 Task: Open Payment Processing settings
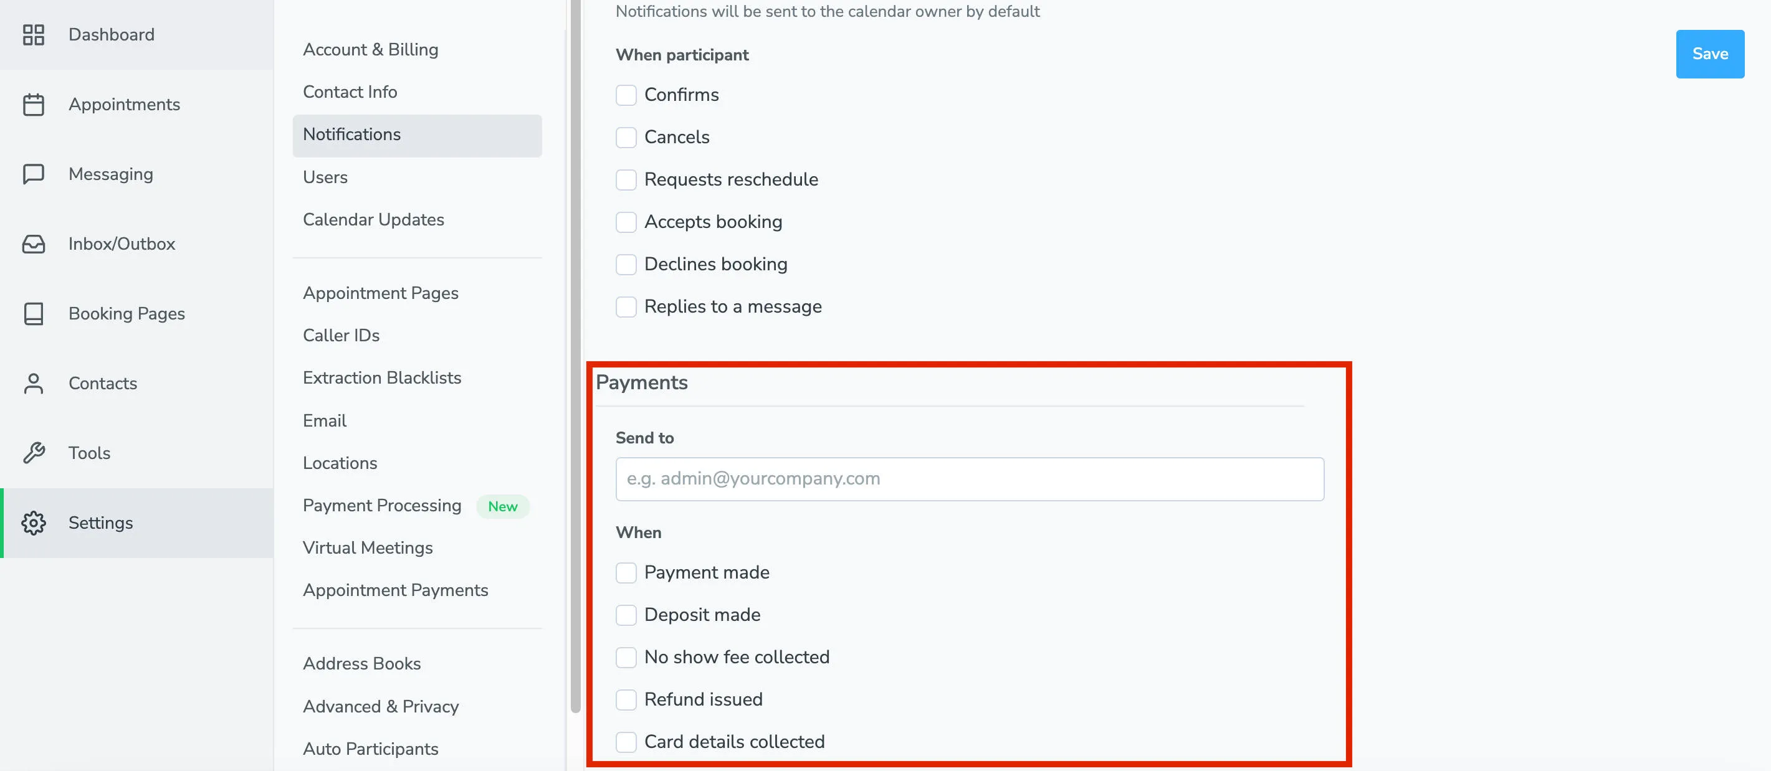381,505
